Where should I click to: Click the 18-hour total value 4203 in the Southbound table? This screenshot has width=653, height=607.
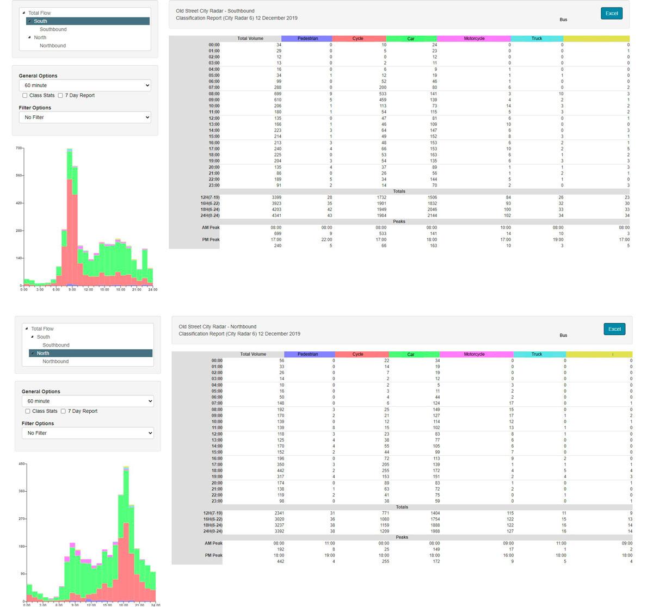(x=276, y=209)
